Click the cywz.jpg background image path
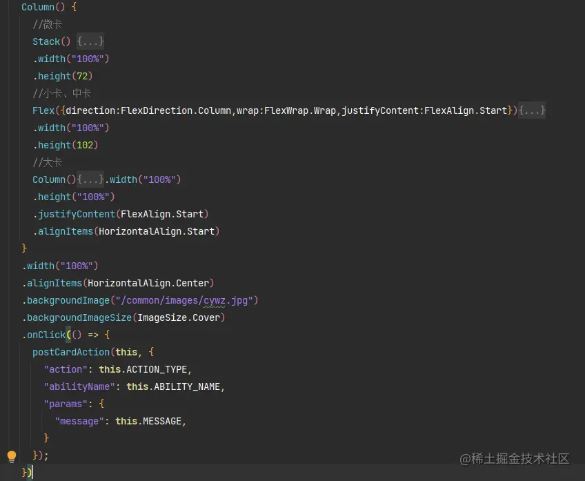Screen dimensions: 585x481 click(184, 300)
